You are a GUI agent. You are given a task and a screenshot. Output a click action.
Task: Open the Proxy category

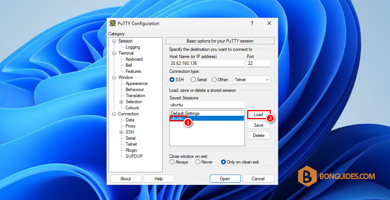coord(131,126)
